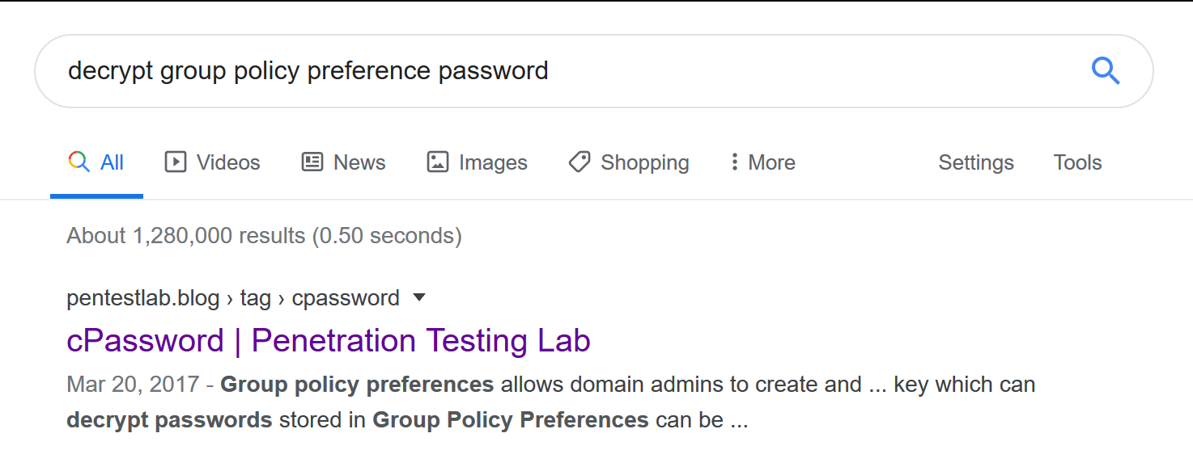Click the three-dot icon beside More
The height and width of the screenshot is (467, 1193).
pyautogui.click(x=734, y=162)
